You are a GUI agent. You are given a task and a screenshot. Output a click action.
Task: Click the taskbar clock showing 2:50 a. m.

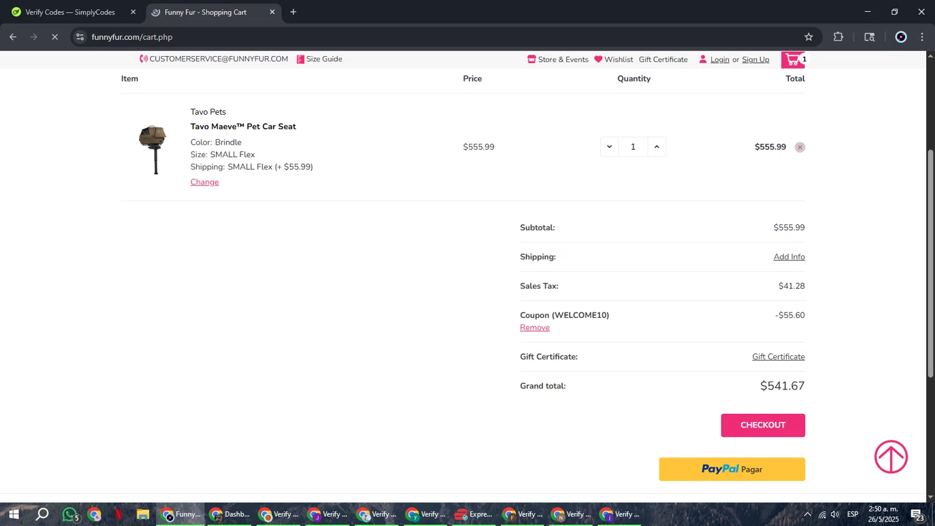click(883, 514)
